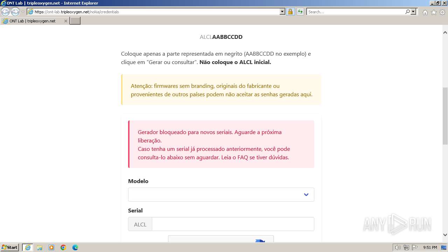The image size is (448, 252).
Task: Expand the search provider dropdown arrow
Action: tap(414, 12)
